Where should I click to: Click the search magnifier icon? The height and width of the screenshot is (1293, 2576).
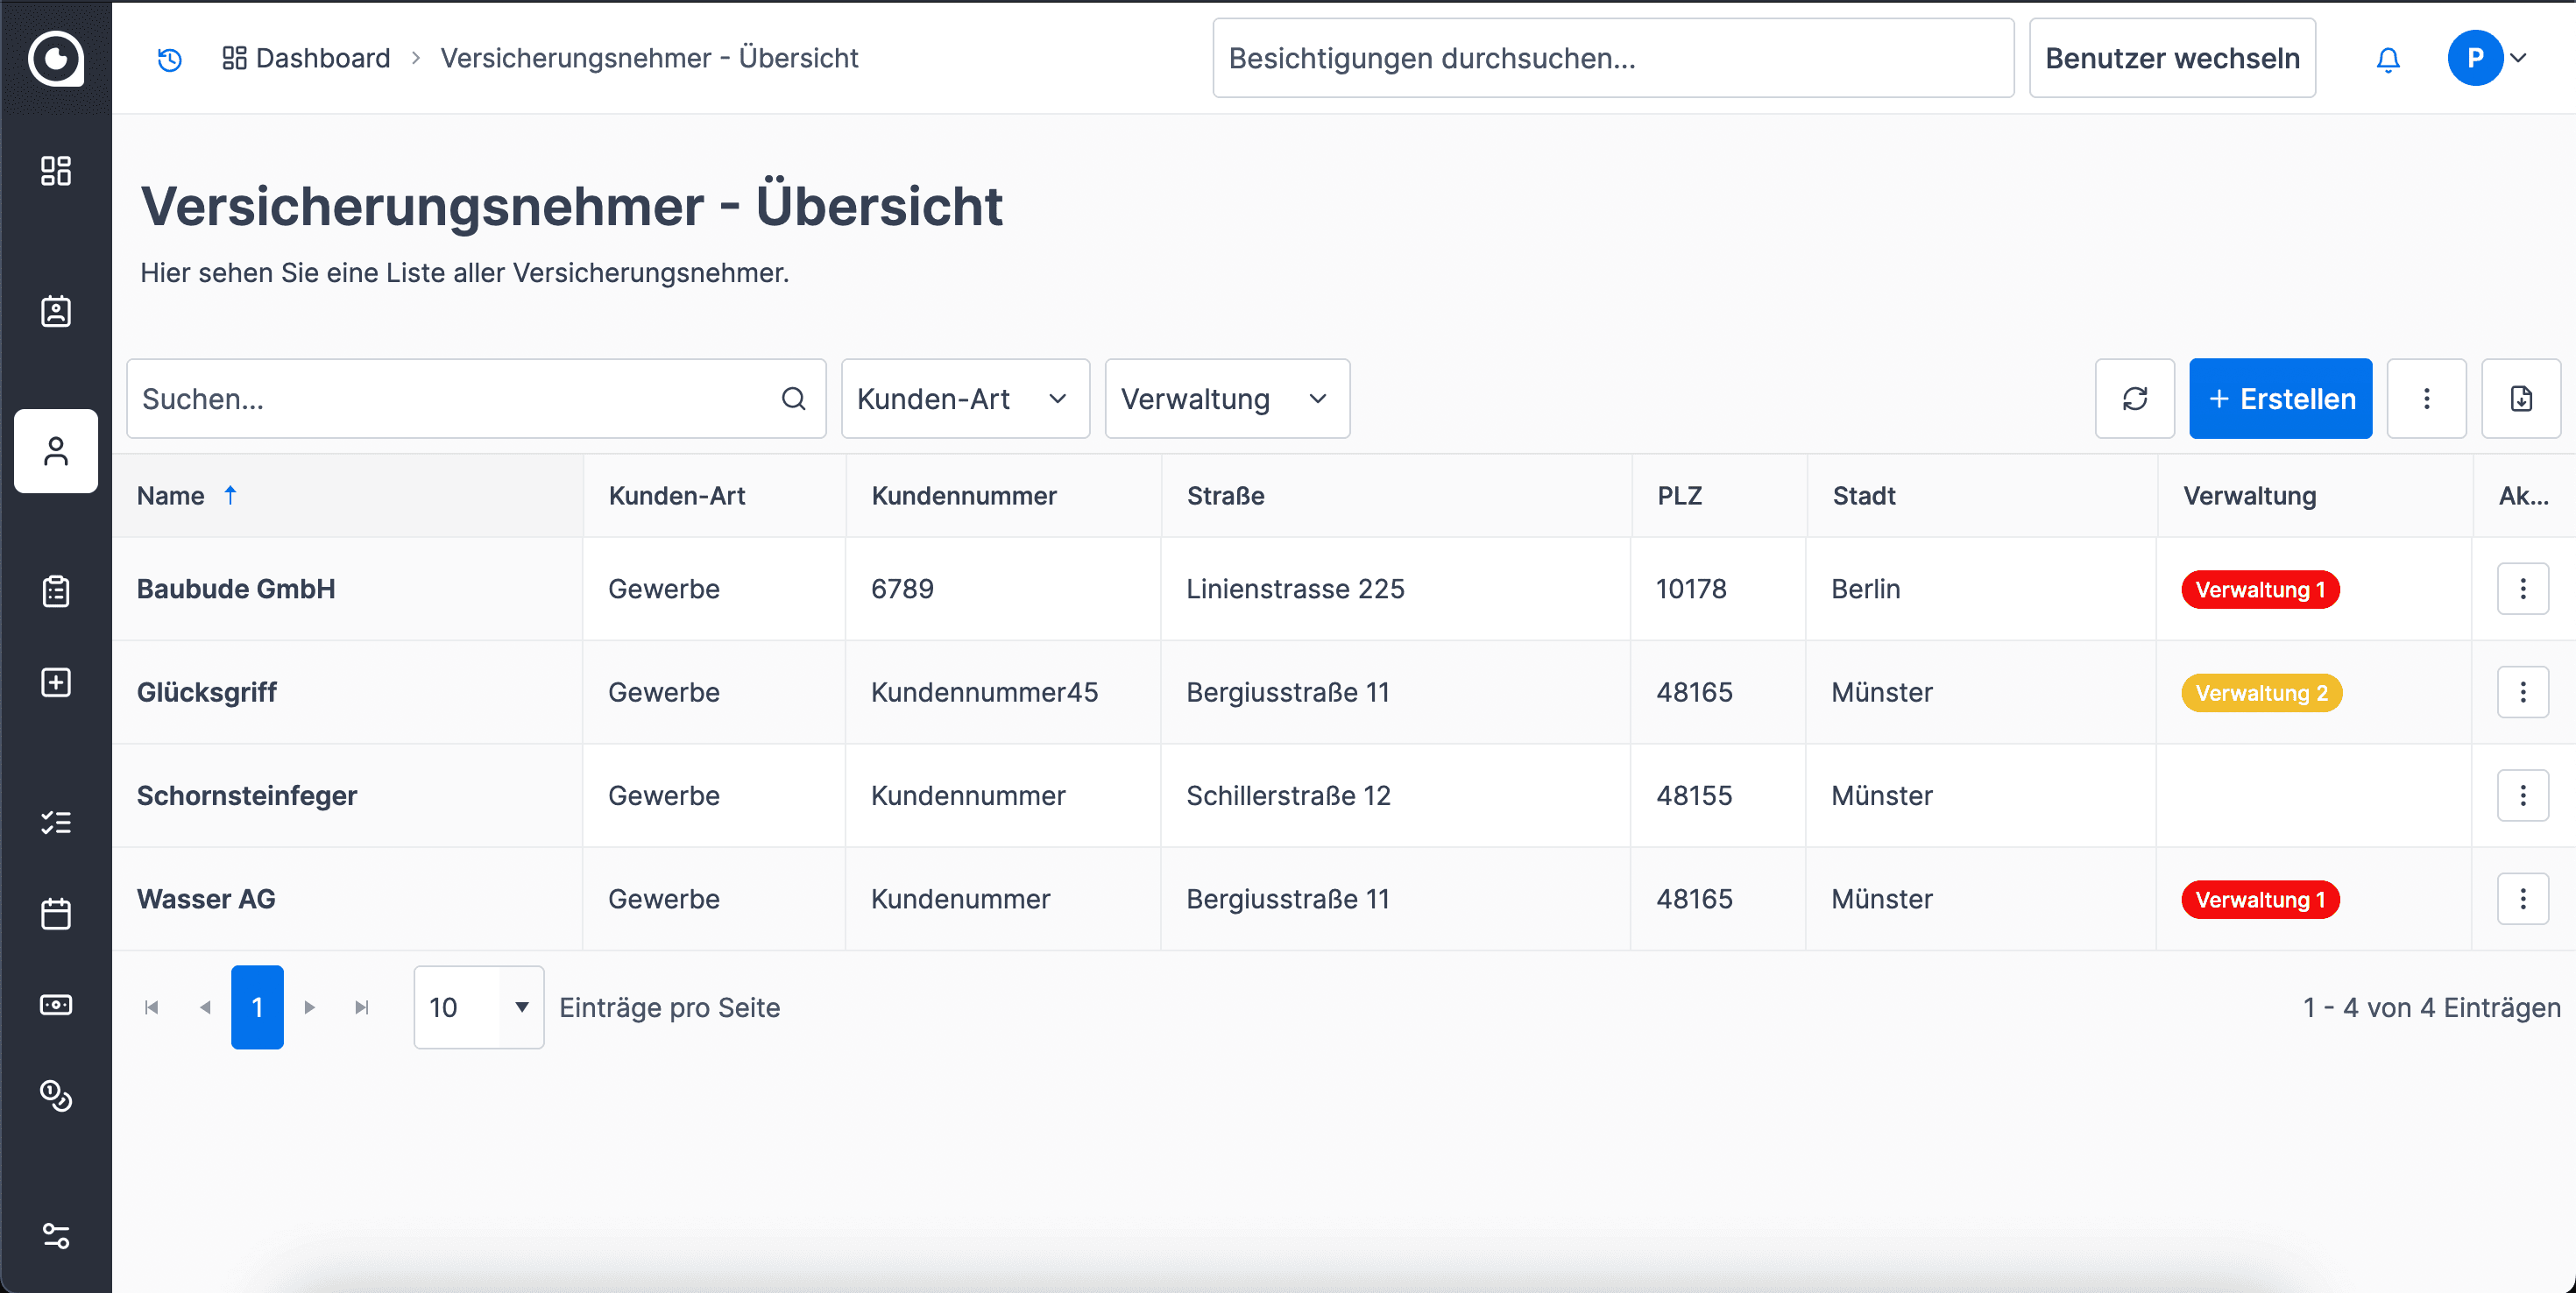coord(793,399)
